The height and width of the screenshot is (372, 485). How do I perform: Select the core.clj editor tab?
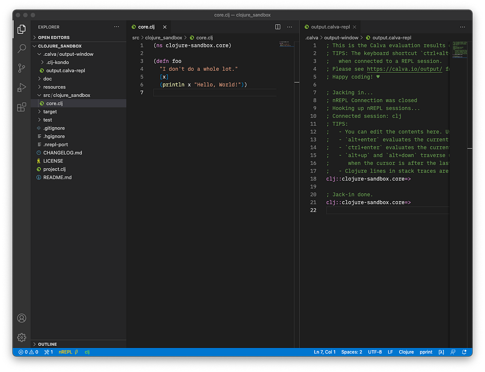point(146,27)
